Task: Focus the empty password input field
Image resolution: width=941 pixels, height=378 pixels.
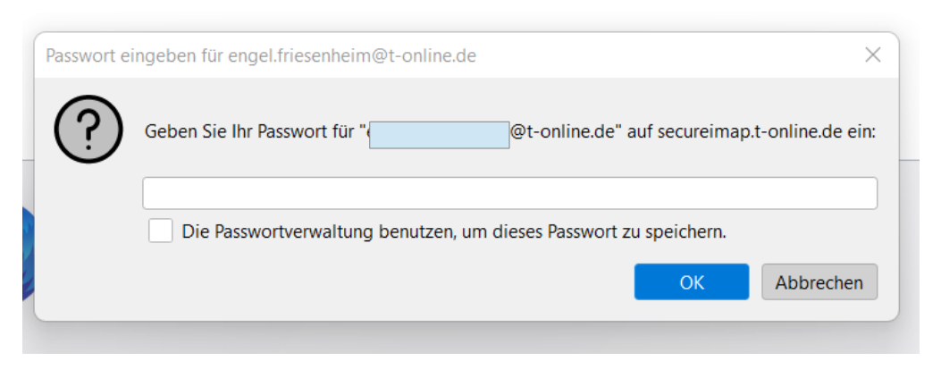Action: pos(509,193)
